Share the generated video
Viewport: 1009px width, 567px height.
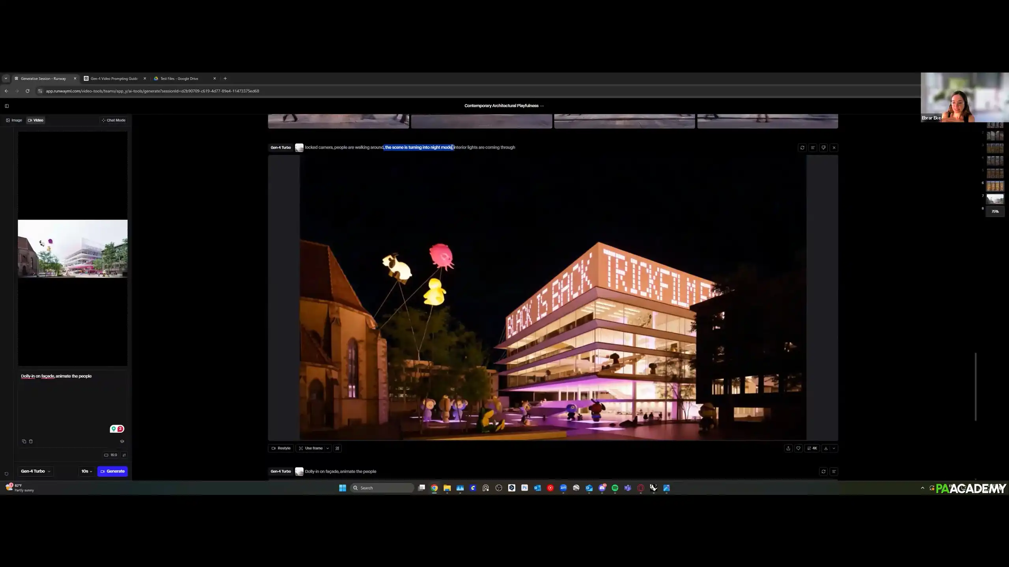[788, 448]
